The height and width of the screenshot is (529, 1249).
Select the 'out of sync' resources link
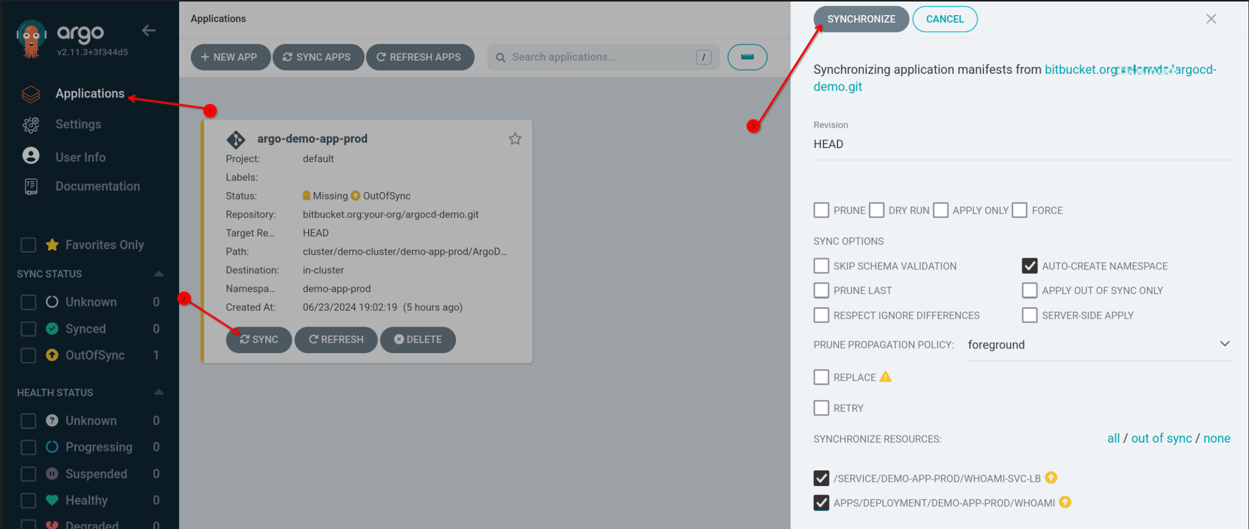(1161, 438)
